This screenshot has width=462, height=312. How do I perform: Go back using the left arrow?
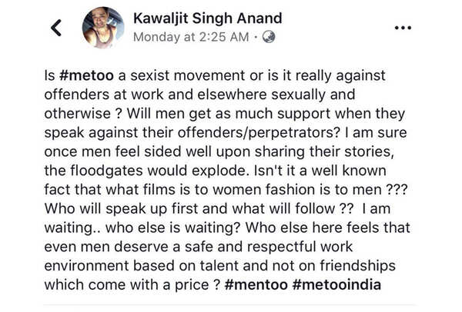tap(55, 28)
